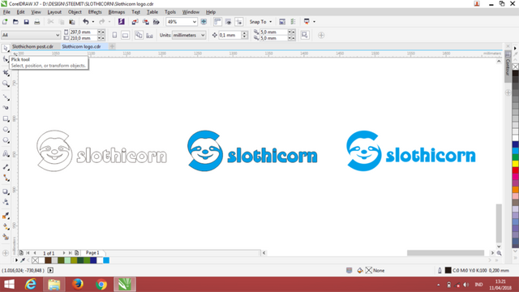The image size is (519, 292).
Task: Open Welcome screen toolbar button
Action: click(x=282, y=22)
